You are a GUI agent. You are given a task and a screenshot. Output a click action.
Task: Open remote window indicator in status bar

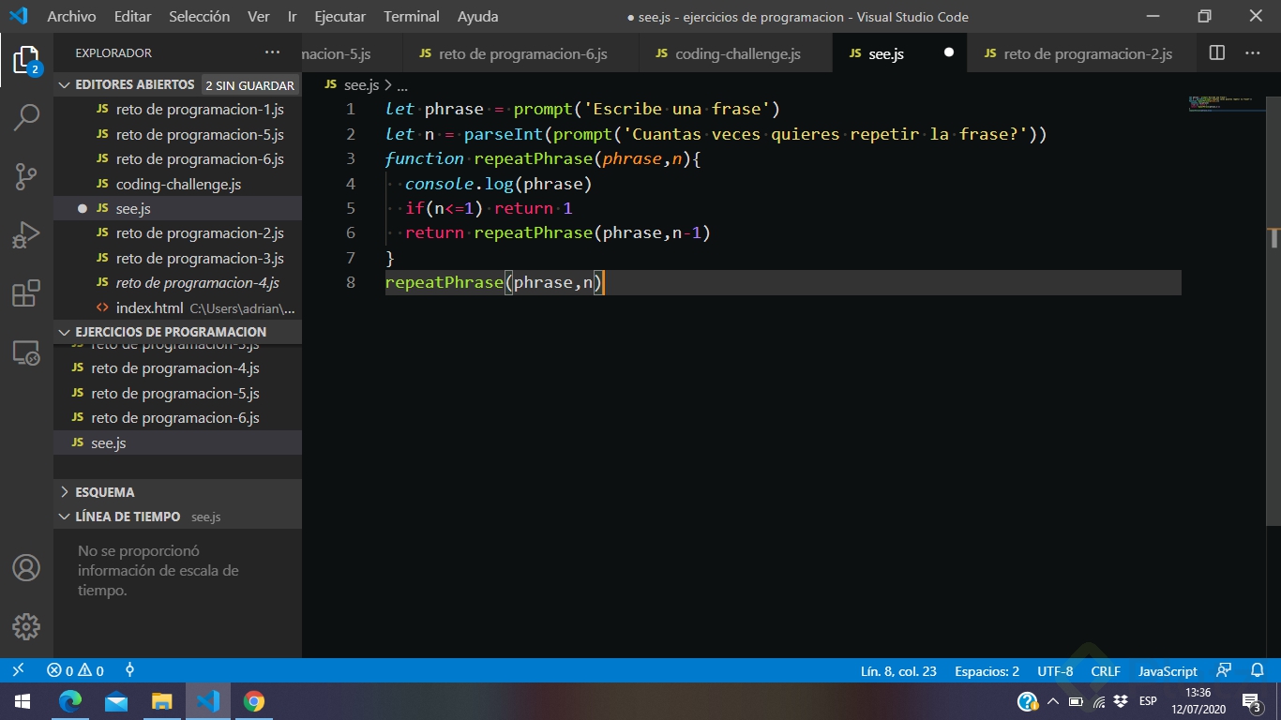(18, 670)
